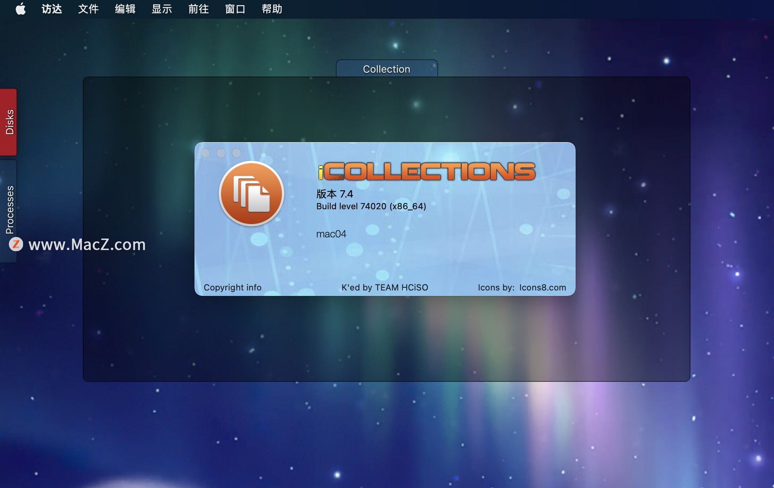Close the about iCollections window

[205, 153]
